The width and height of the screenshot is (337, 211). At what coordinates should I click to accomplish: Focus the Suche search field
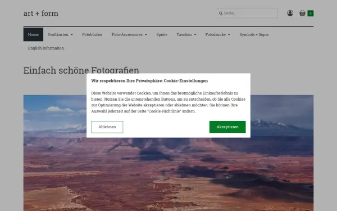247,13
